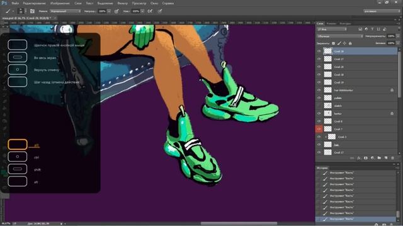Enable pressure control for brush size icon

click(x=160, y=11)
